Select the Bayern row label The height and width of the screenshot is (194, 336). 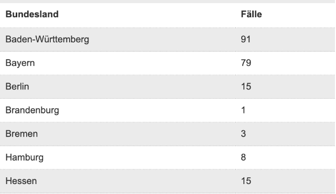(x=20, y=63)
